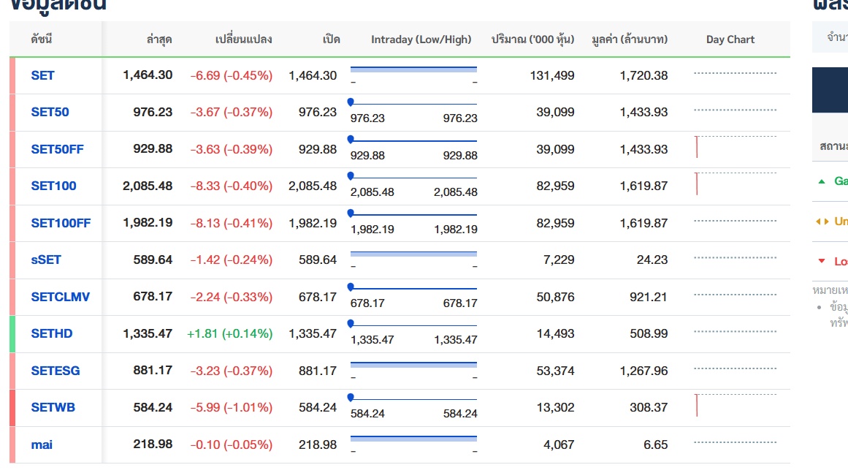This screenshot has width=848, height=473.
Task: Click the ล่าสุด column header
Action: click(x=159, y=39)
